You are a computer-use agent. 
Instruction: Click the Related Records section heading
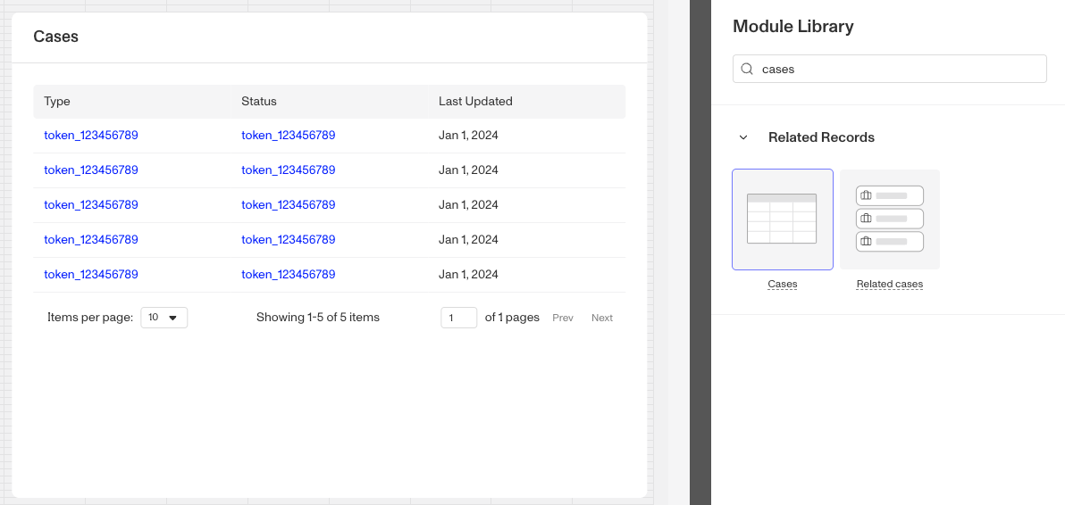pos(821,137)
